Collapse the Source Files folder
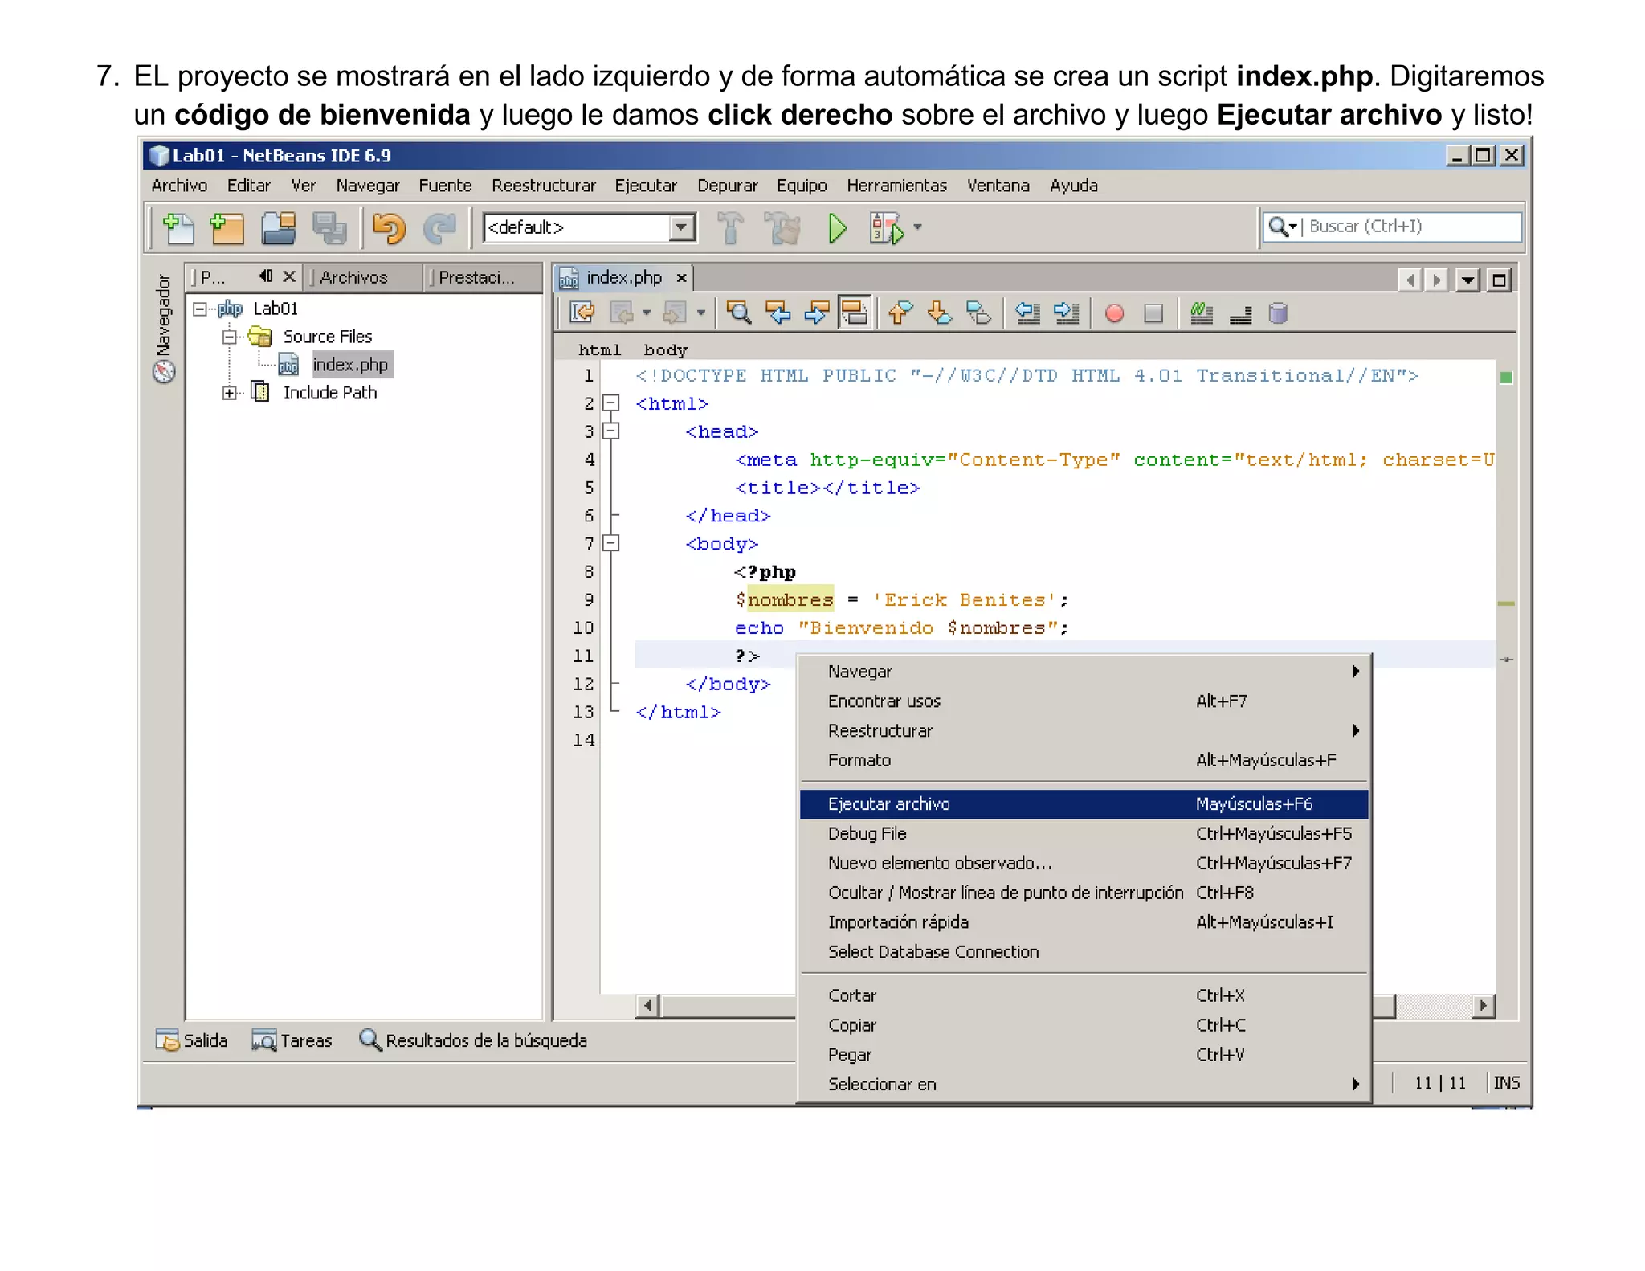 (x=229, y=337)
